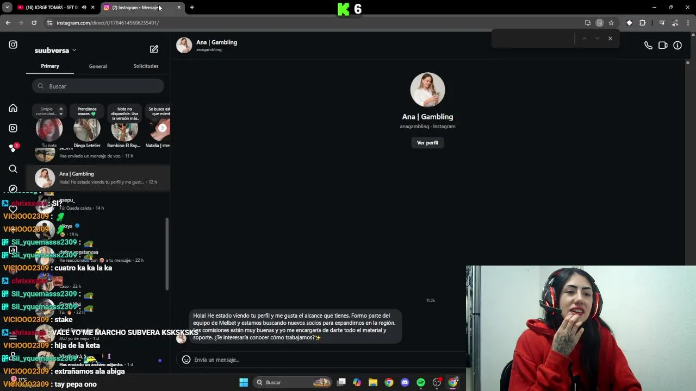Open Instagram search in the sidebar
696x391 pixels.
tap(13, 169)
